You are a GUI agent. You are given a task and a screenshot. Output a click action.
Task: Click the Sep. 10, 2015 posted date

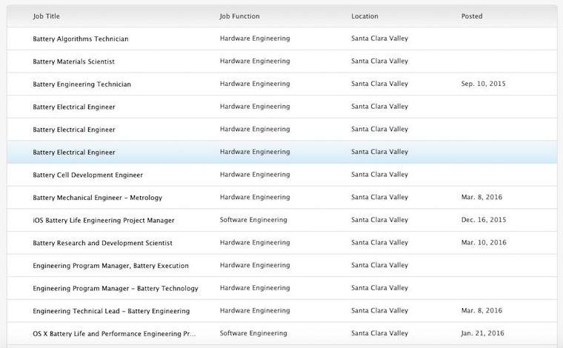coord(483,84)
